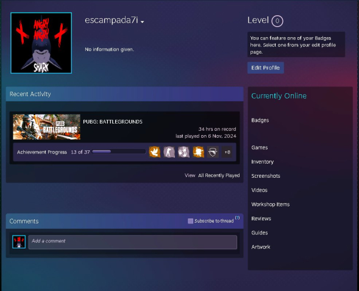
Task: Open View All Recently Played link
Action: [212, 175]
